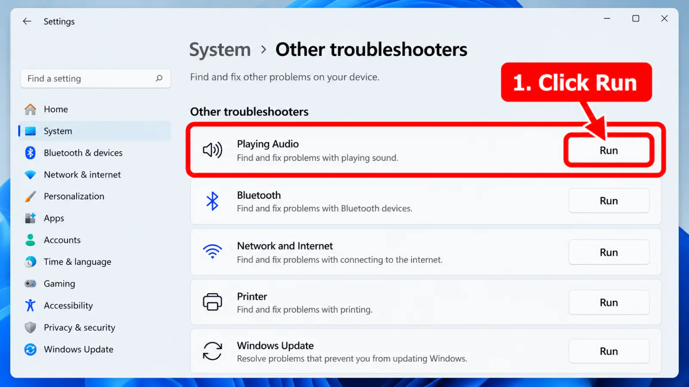Click the Accounts person icon

click(30, 240)
